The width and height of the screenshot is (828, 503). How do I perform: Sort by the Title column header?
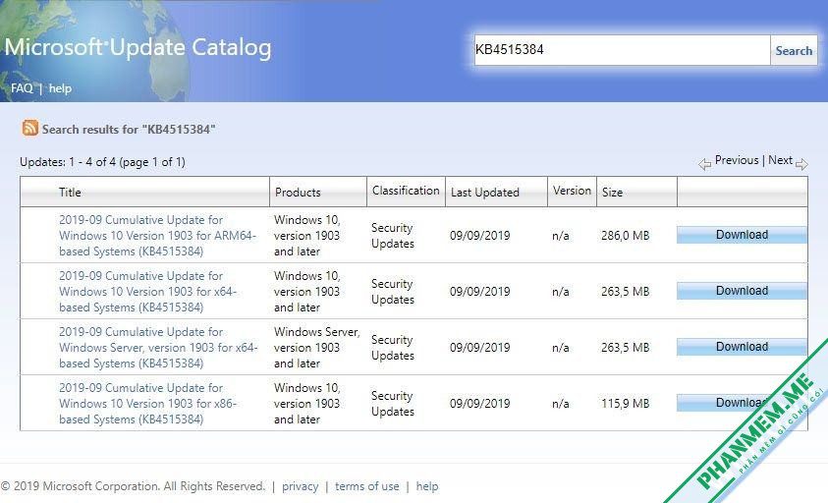70,193
